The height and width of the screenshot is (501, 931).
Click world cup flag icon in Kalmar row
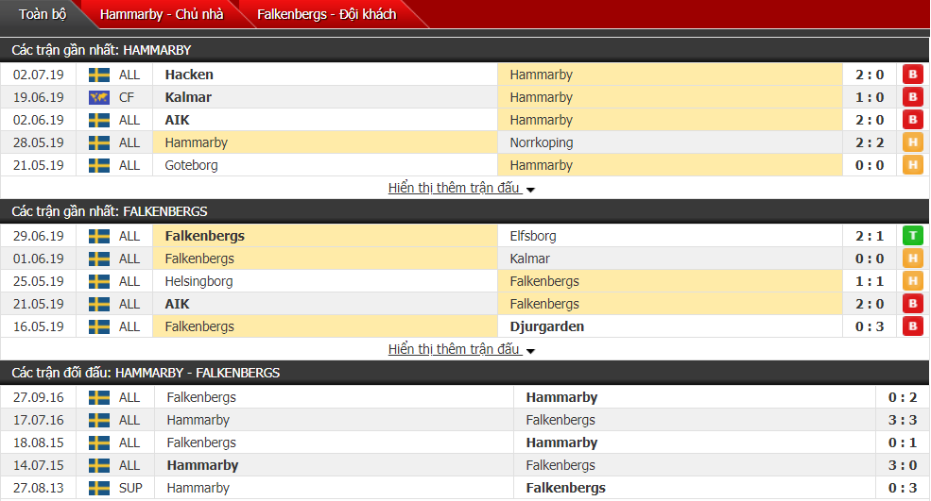click(x=99, y=97)
